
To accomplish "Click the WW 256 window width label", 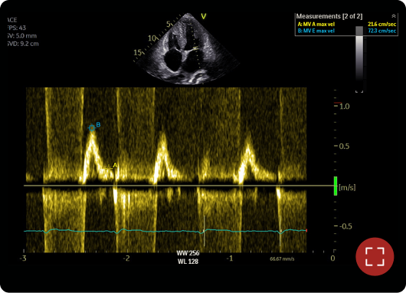I will [188, 253].
